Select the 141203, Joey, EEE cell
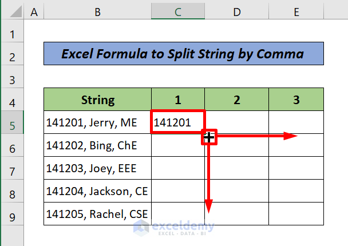This screenshot has height=246, width=348. [97, 169]
